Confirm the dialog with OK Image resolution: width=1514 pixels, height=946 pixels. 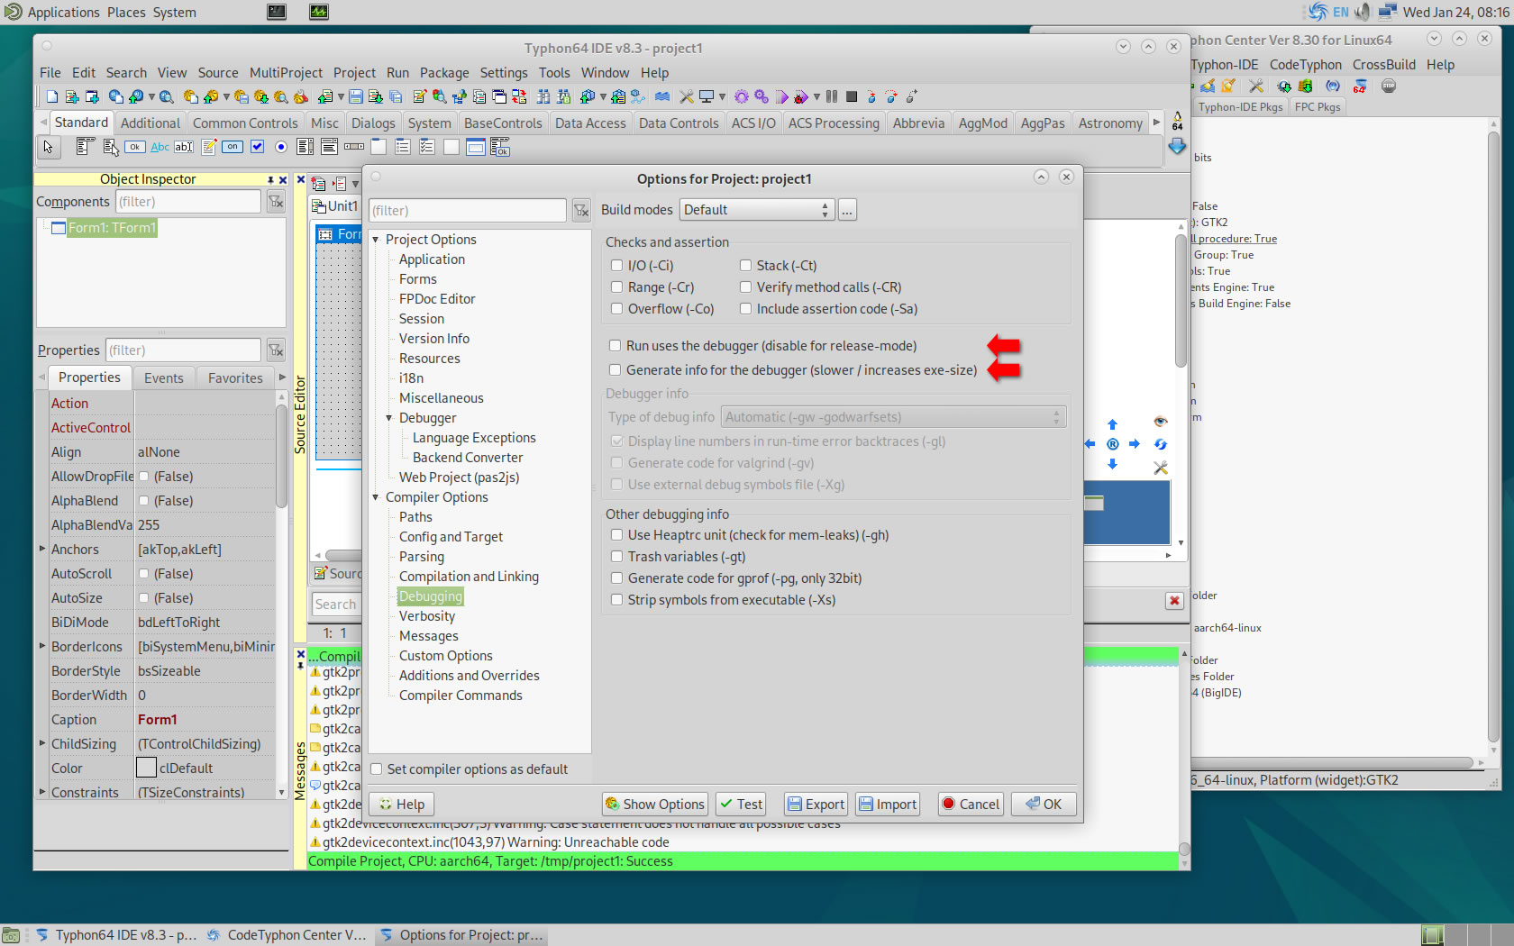[x=1044, y=805]
